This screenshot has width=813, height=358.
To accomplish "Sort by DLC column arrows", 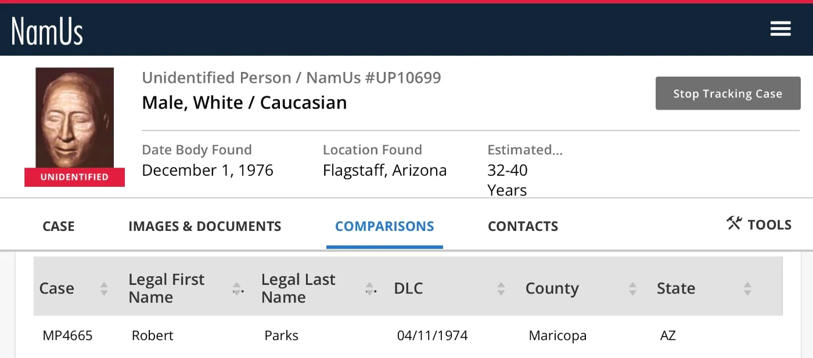I will [501, 289].
